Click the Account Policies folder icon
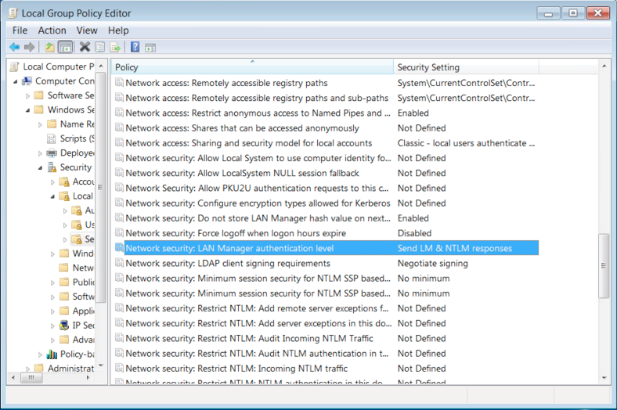 (64, 182)
